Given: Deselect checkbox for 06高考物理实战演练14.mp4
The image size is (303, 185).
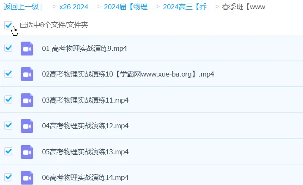Looking at the screenshot, I should pos(8,177).
